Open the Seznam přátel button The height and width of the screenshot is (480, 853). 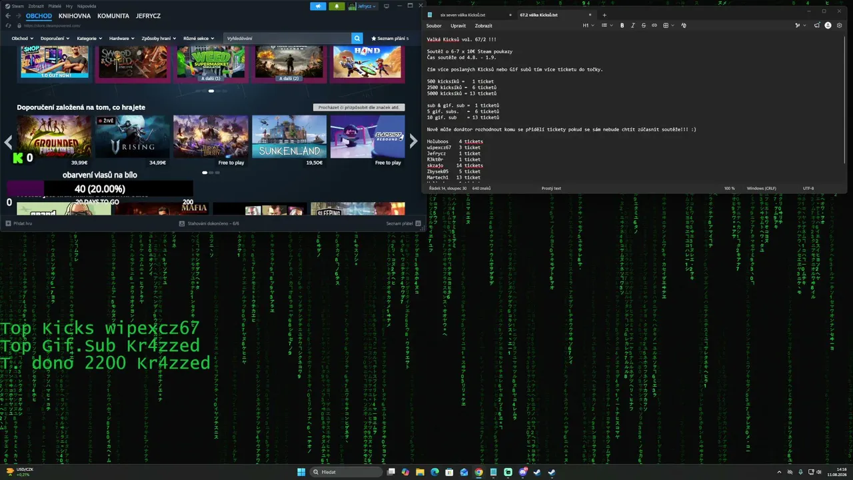(403, 223)
